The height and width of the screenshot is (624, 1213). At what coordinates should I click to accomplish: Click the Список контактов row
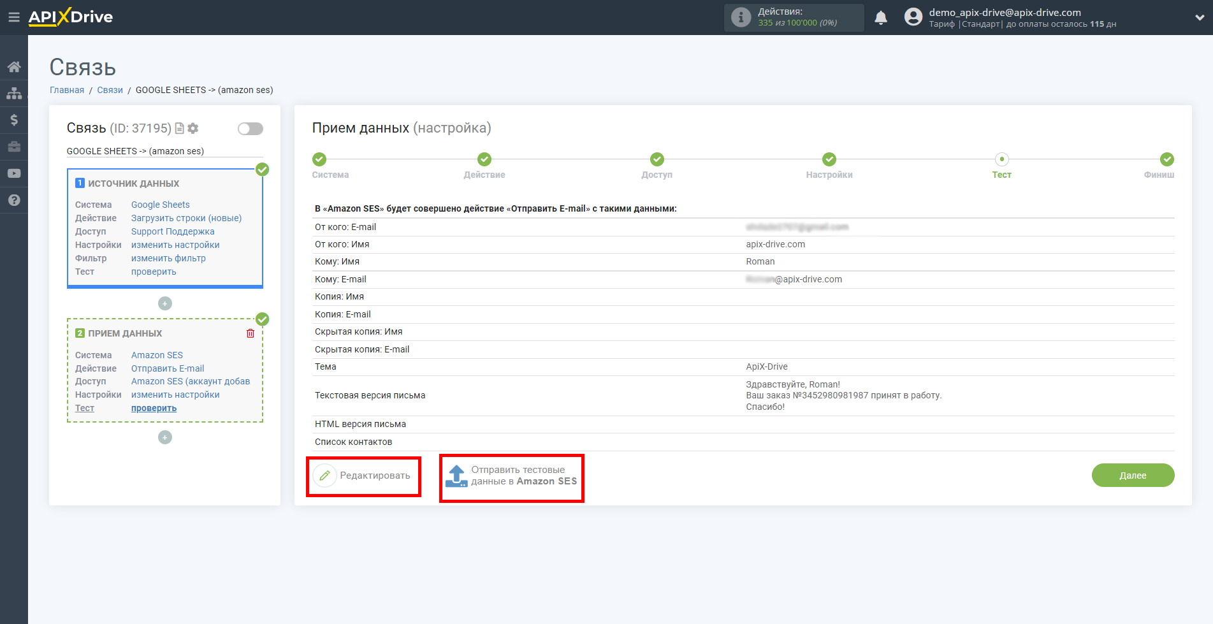coord(743,442)
